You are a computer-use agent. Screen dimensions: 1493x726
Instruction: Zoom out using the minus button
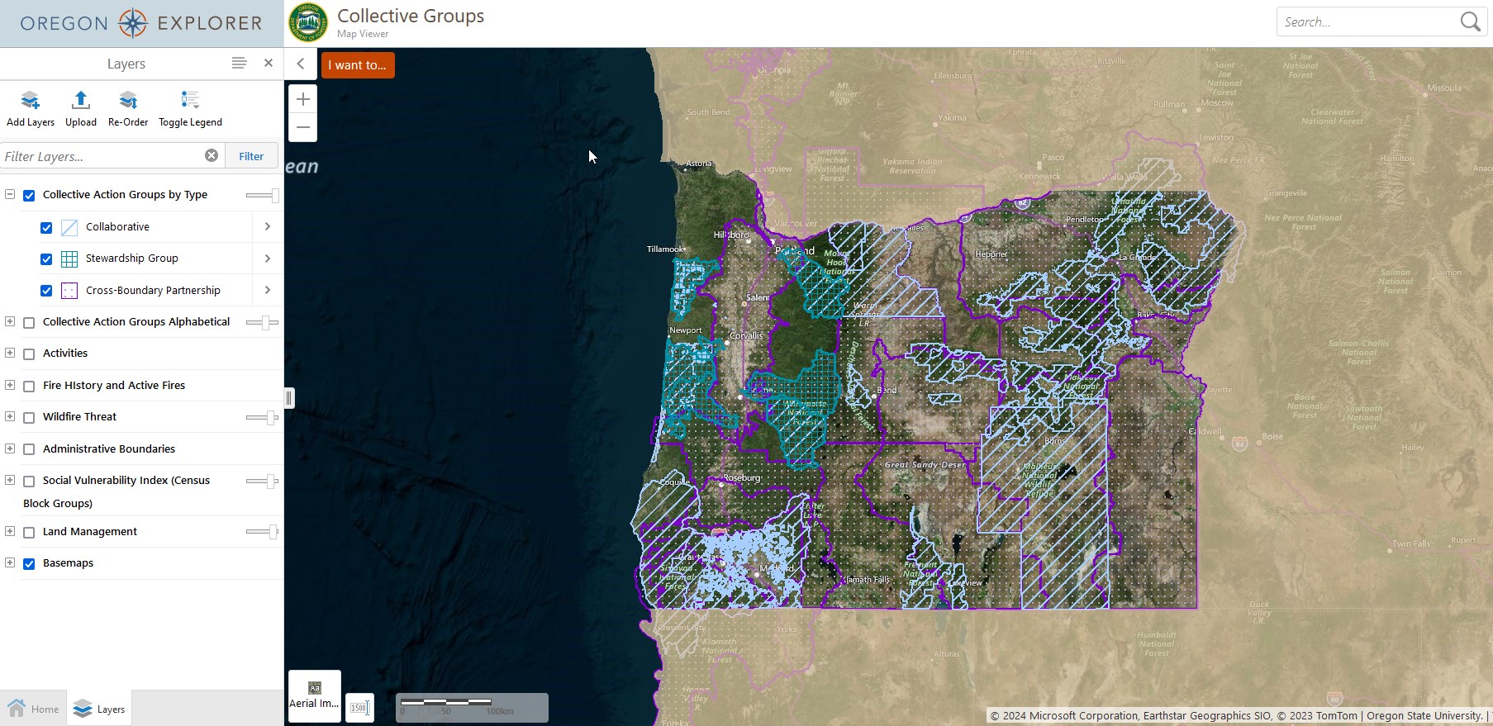click(x=302, y=127)
